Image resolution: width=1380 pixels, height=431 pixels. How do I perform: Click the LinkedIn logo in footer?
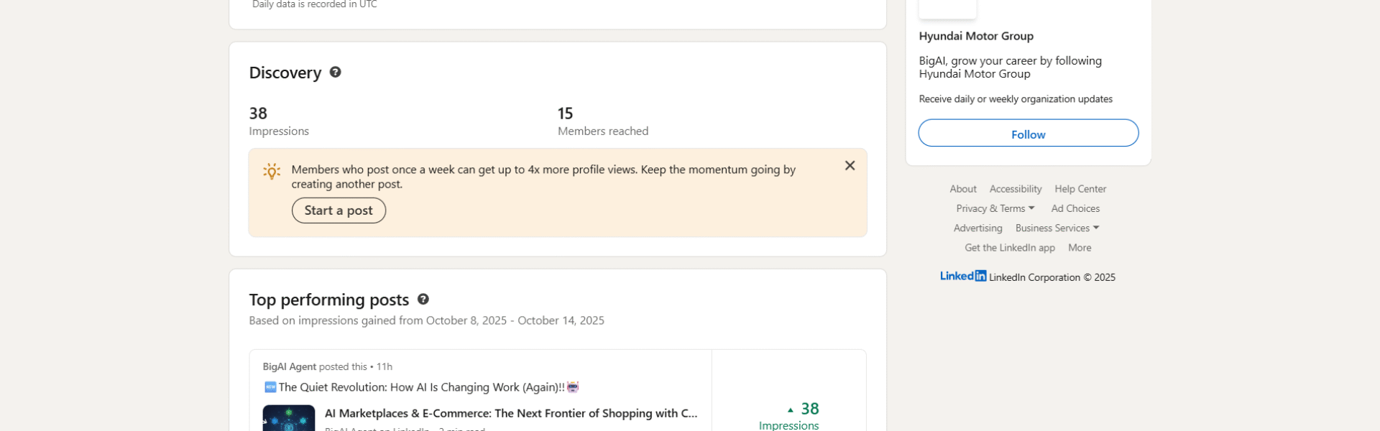click(963, 277)
